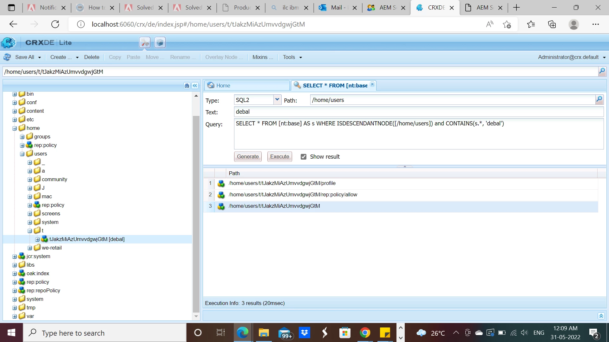This screenshot has height=342, width=609.
Task: Click the Execute button
Action: pos(279,156)
